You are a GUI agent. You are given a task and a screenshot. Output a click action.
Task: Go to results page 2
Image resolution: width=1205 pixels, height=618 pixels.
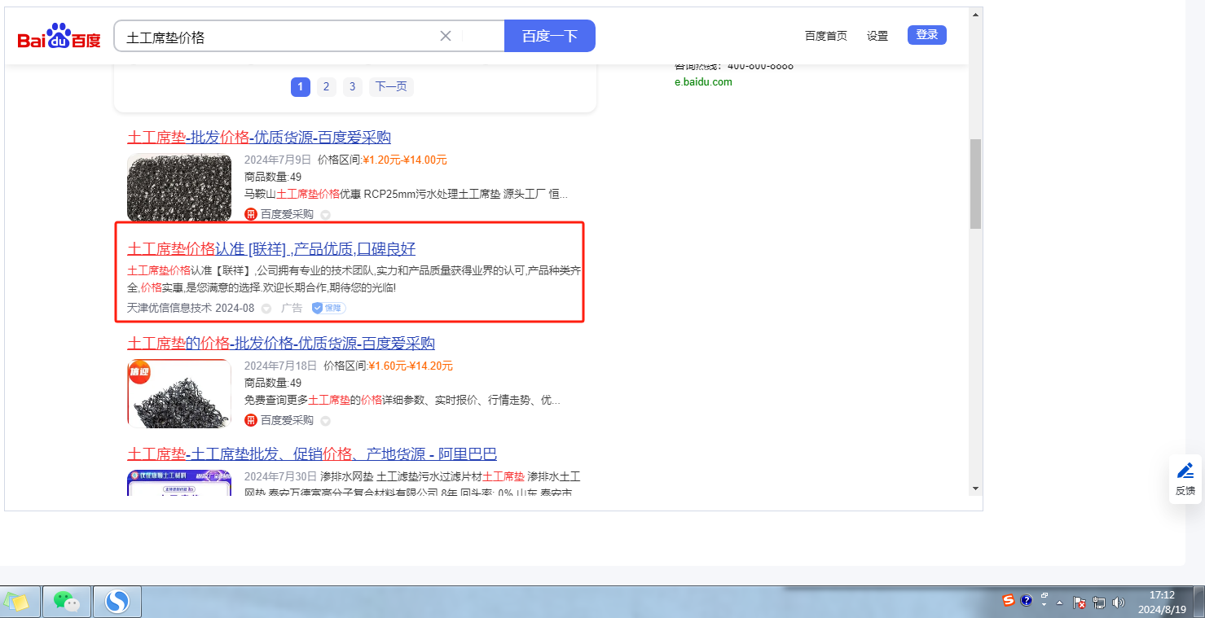point(326,87)
